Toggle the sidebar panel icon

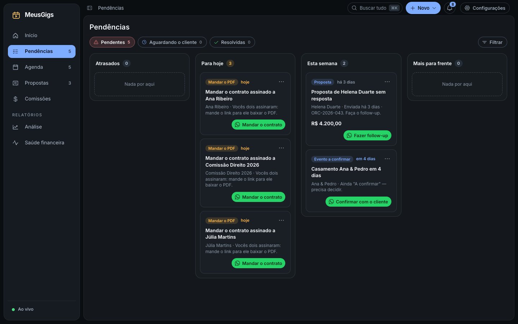click(90, 8)
